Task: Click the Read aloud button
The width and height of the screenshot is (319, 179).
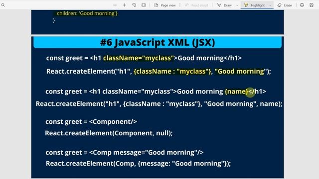Action: (x=196, y=5)
